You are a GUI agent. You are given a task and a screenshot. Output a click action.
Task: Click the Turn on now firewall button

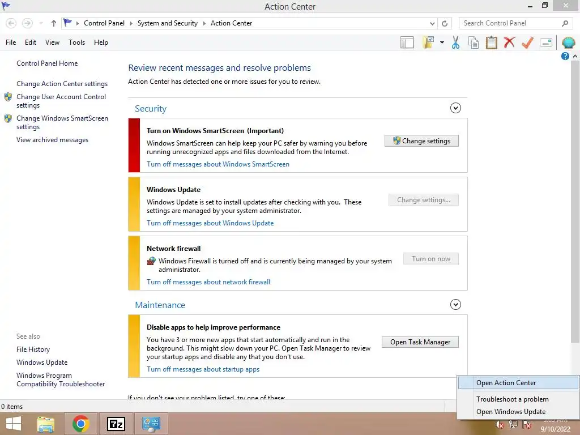tap(430, 259)
